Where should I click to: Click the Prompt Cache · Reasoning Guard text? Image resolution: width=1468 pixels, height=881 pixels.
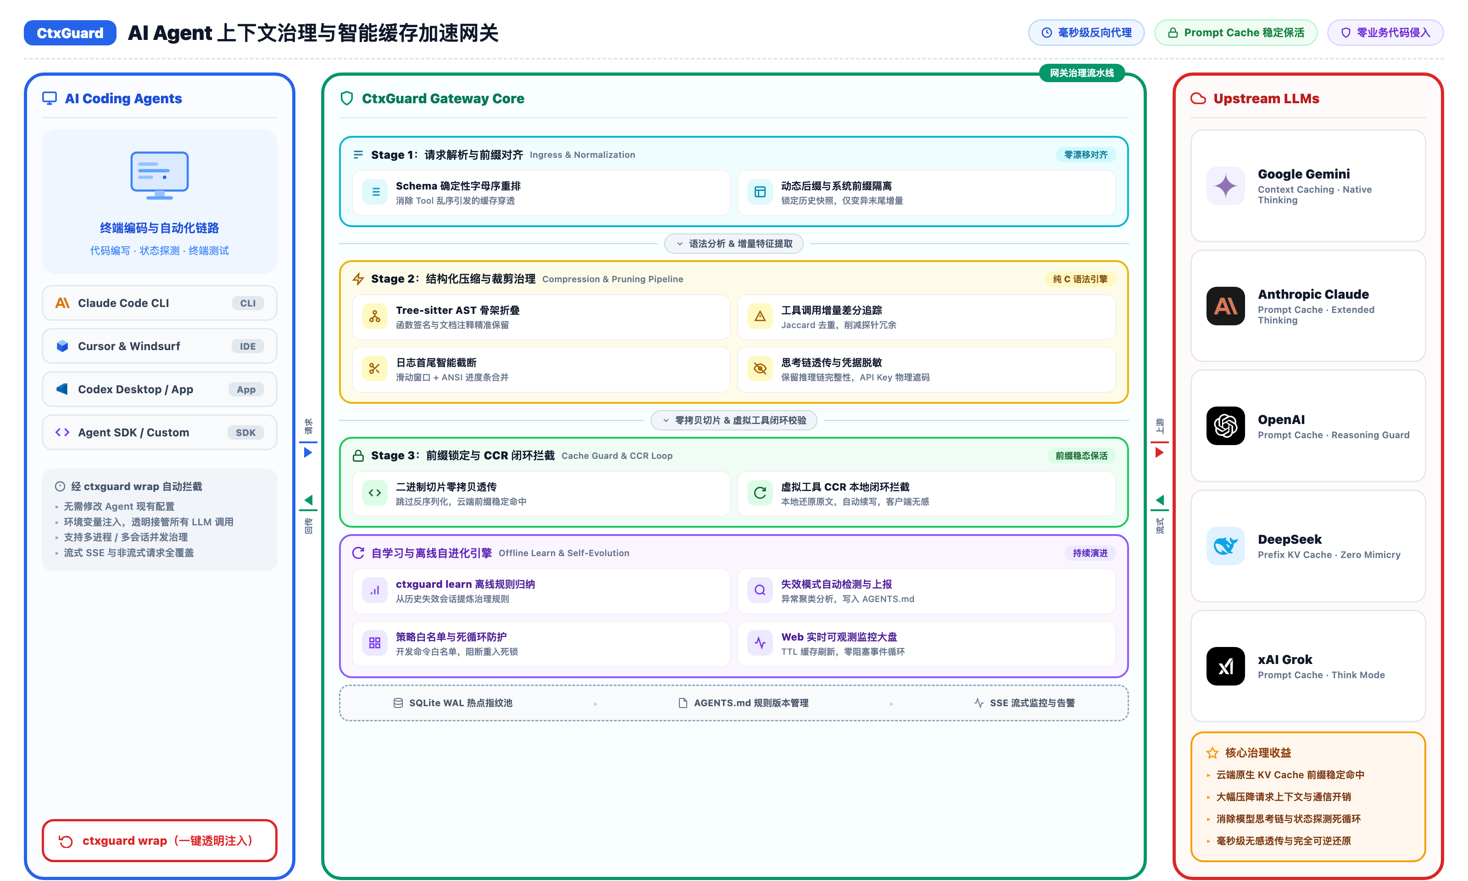(x=1333, y=435)
